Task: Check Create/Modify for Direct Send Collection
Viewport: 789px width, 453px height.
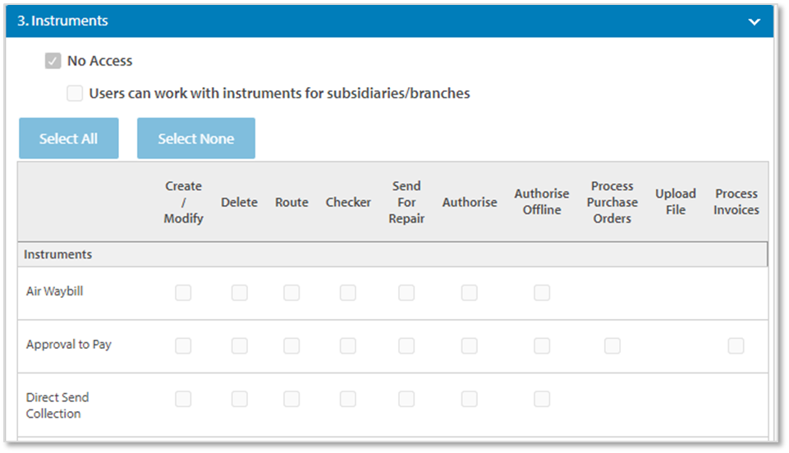Action: [x=183, y=399]
